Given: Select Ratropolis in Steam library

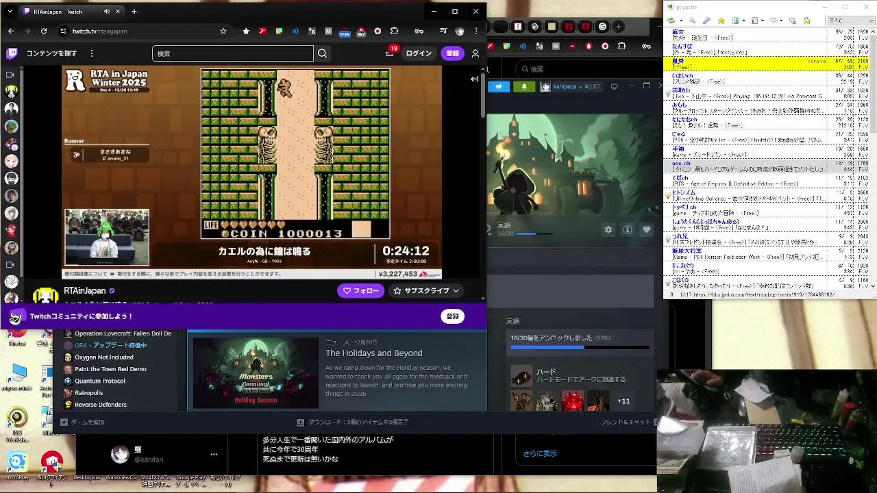Looking at the screenshot, I should pyautogui.click(x=88, y=393).
